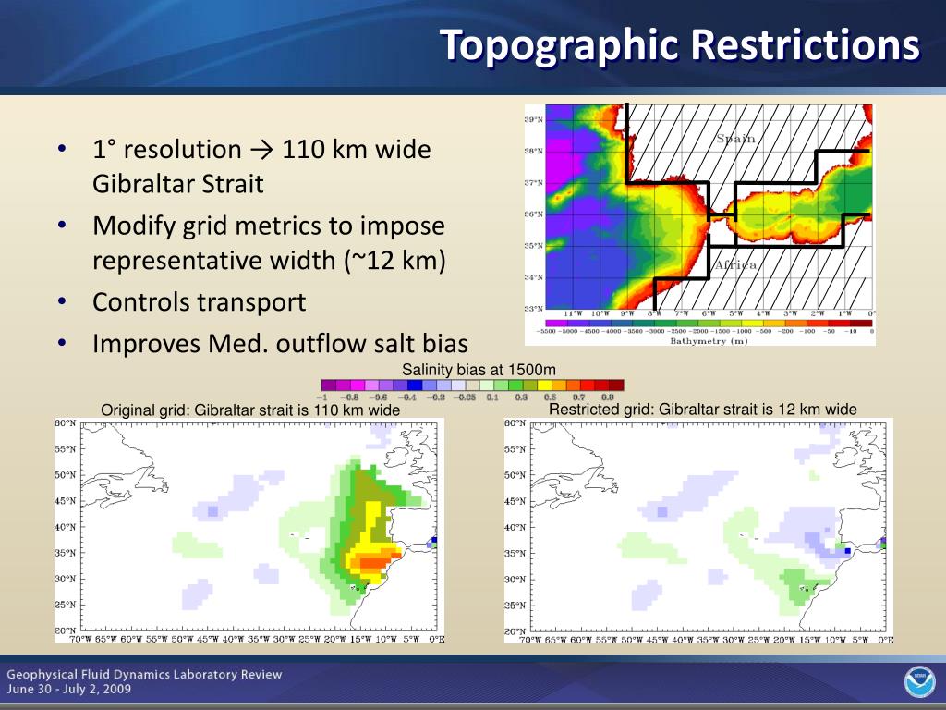Image resolution: width=946 pixels, height=710 pixels.
Task: Click 'Improves Med. outflow salt bias' bullet
Action: point(280,343)
